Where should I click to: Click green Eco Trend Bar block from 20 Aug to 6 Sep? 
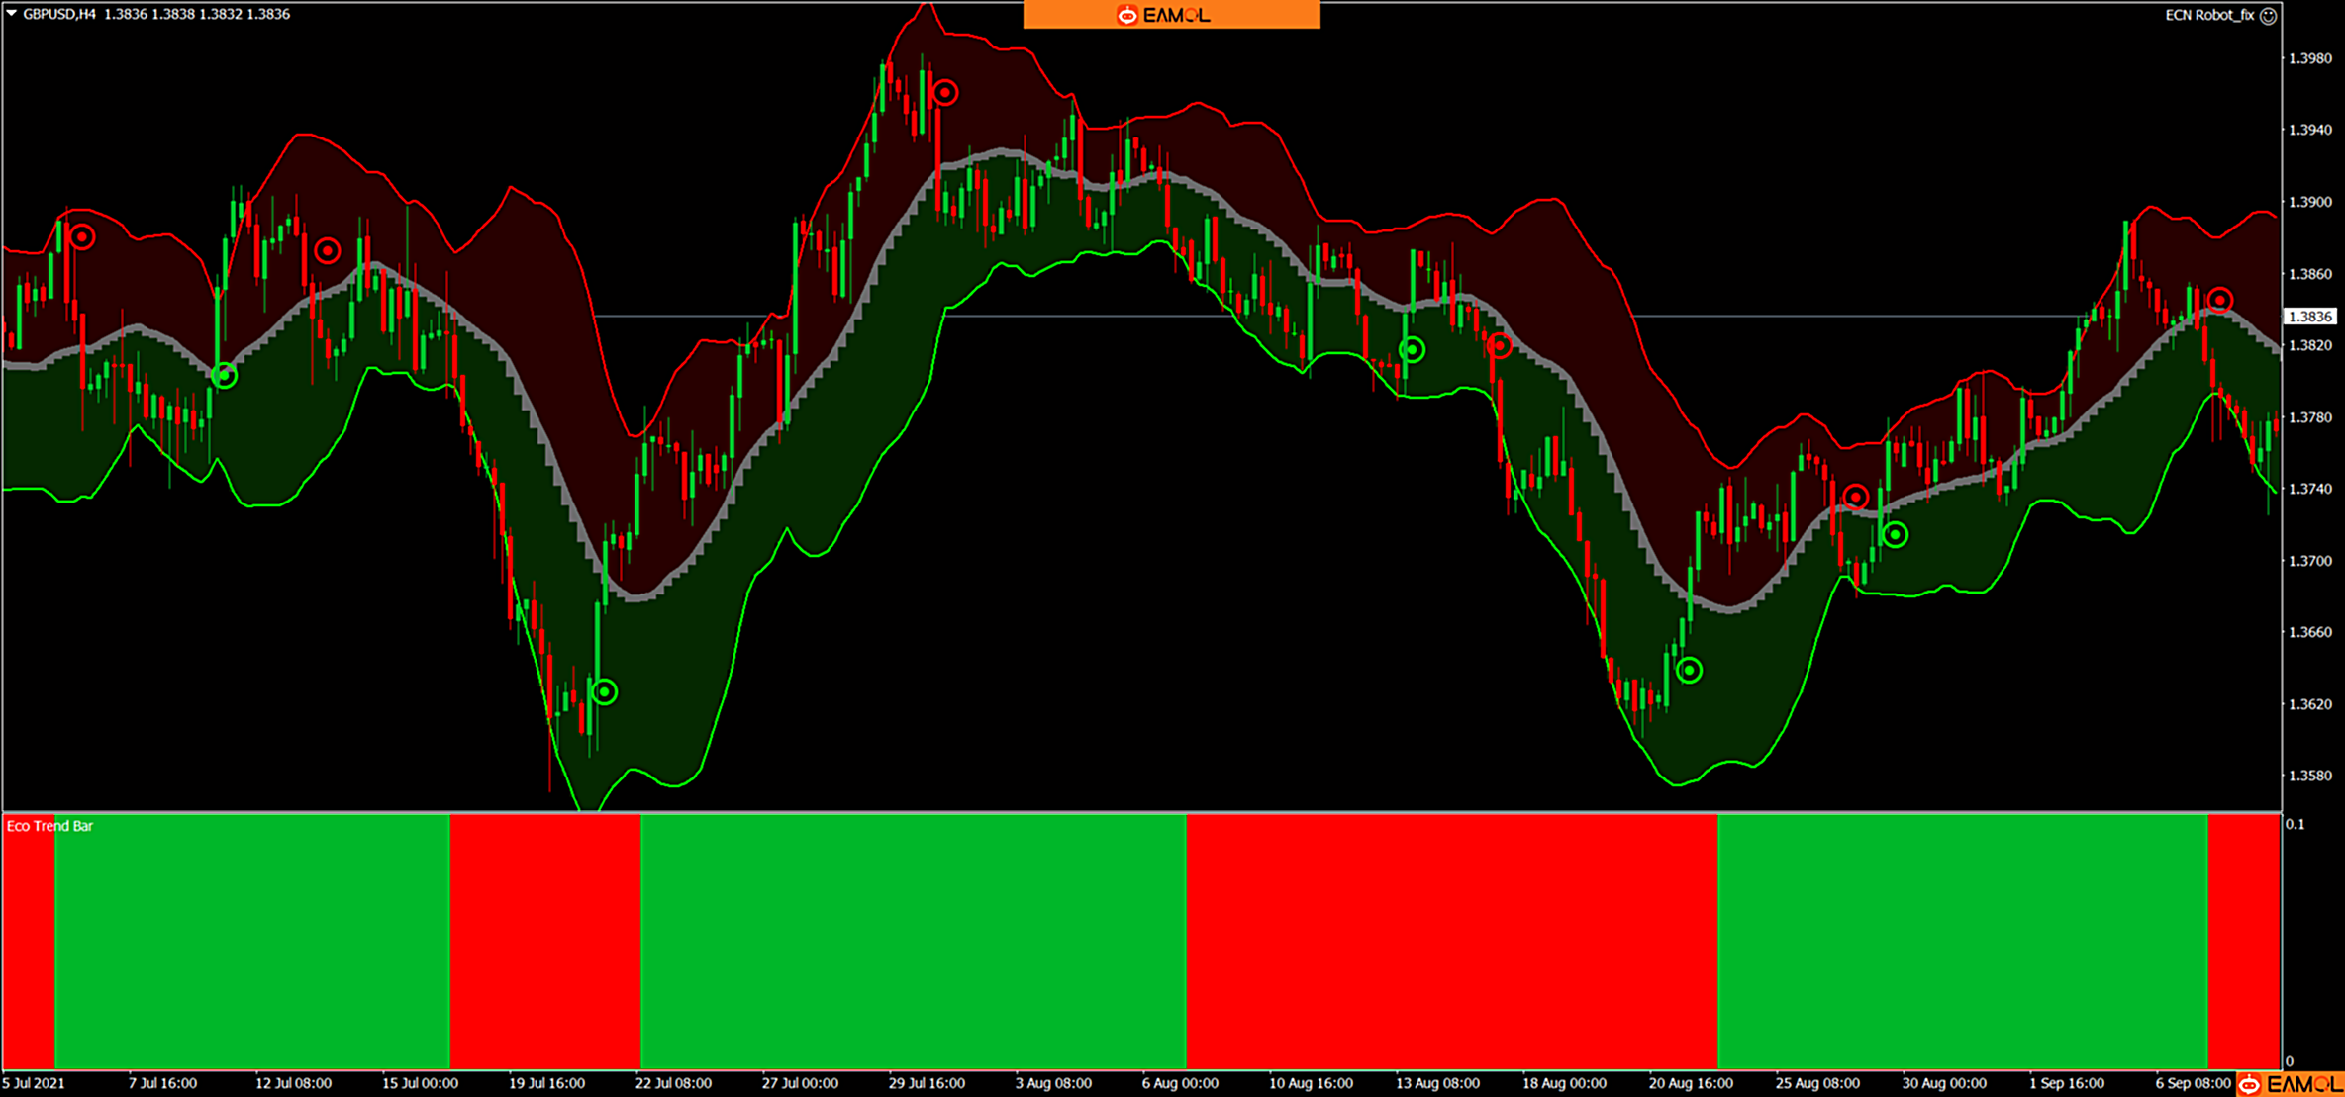tap(1963, 942)
